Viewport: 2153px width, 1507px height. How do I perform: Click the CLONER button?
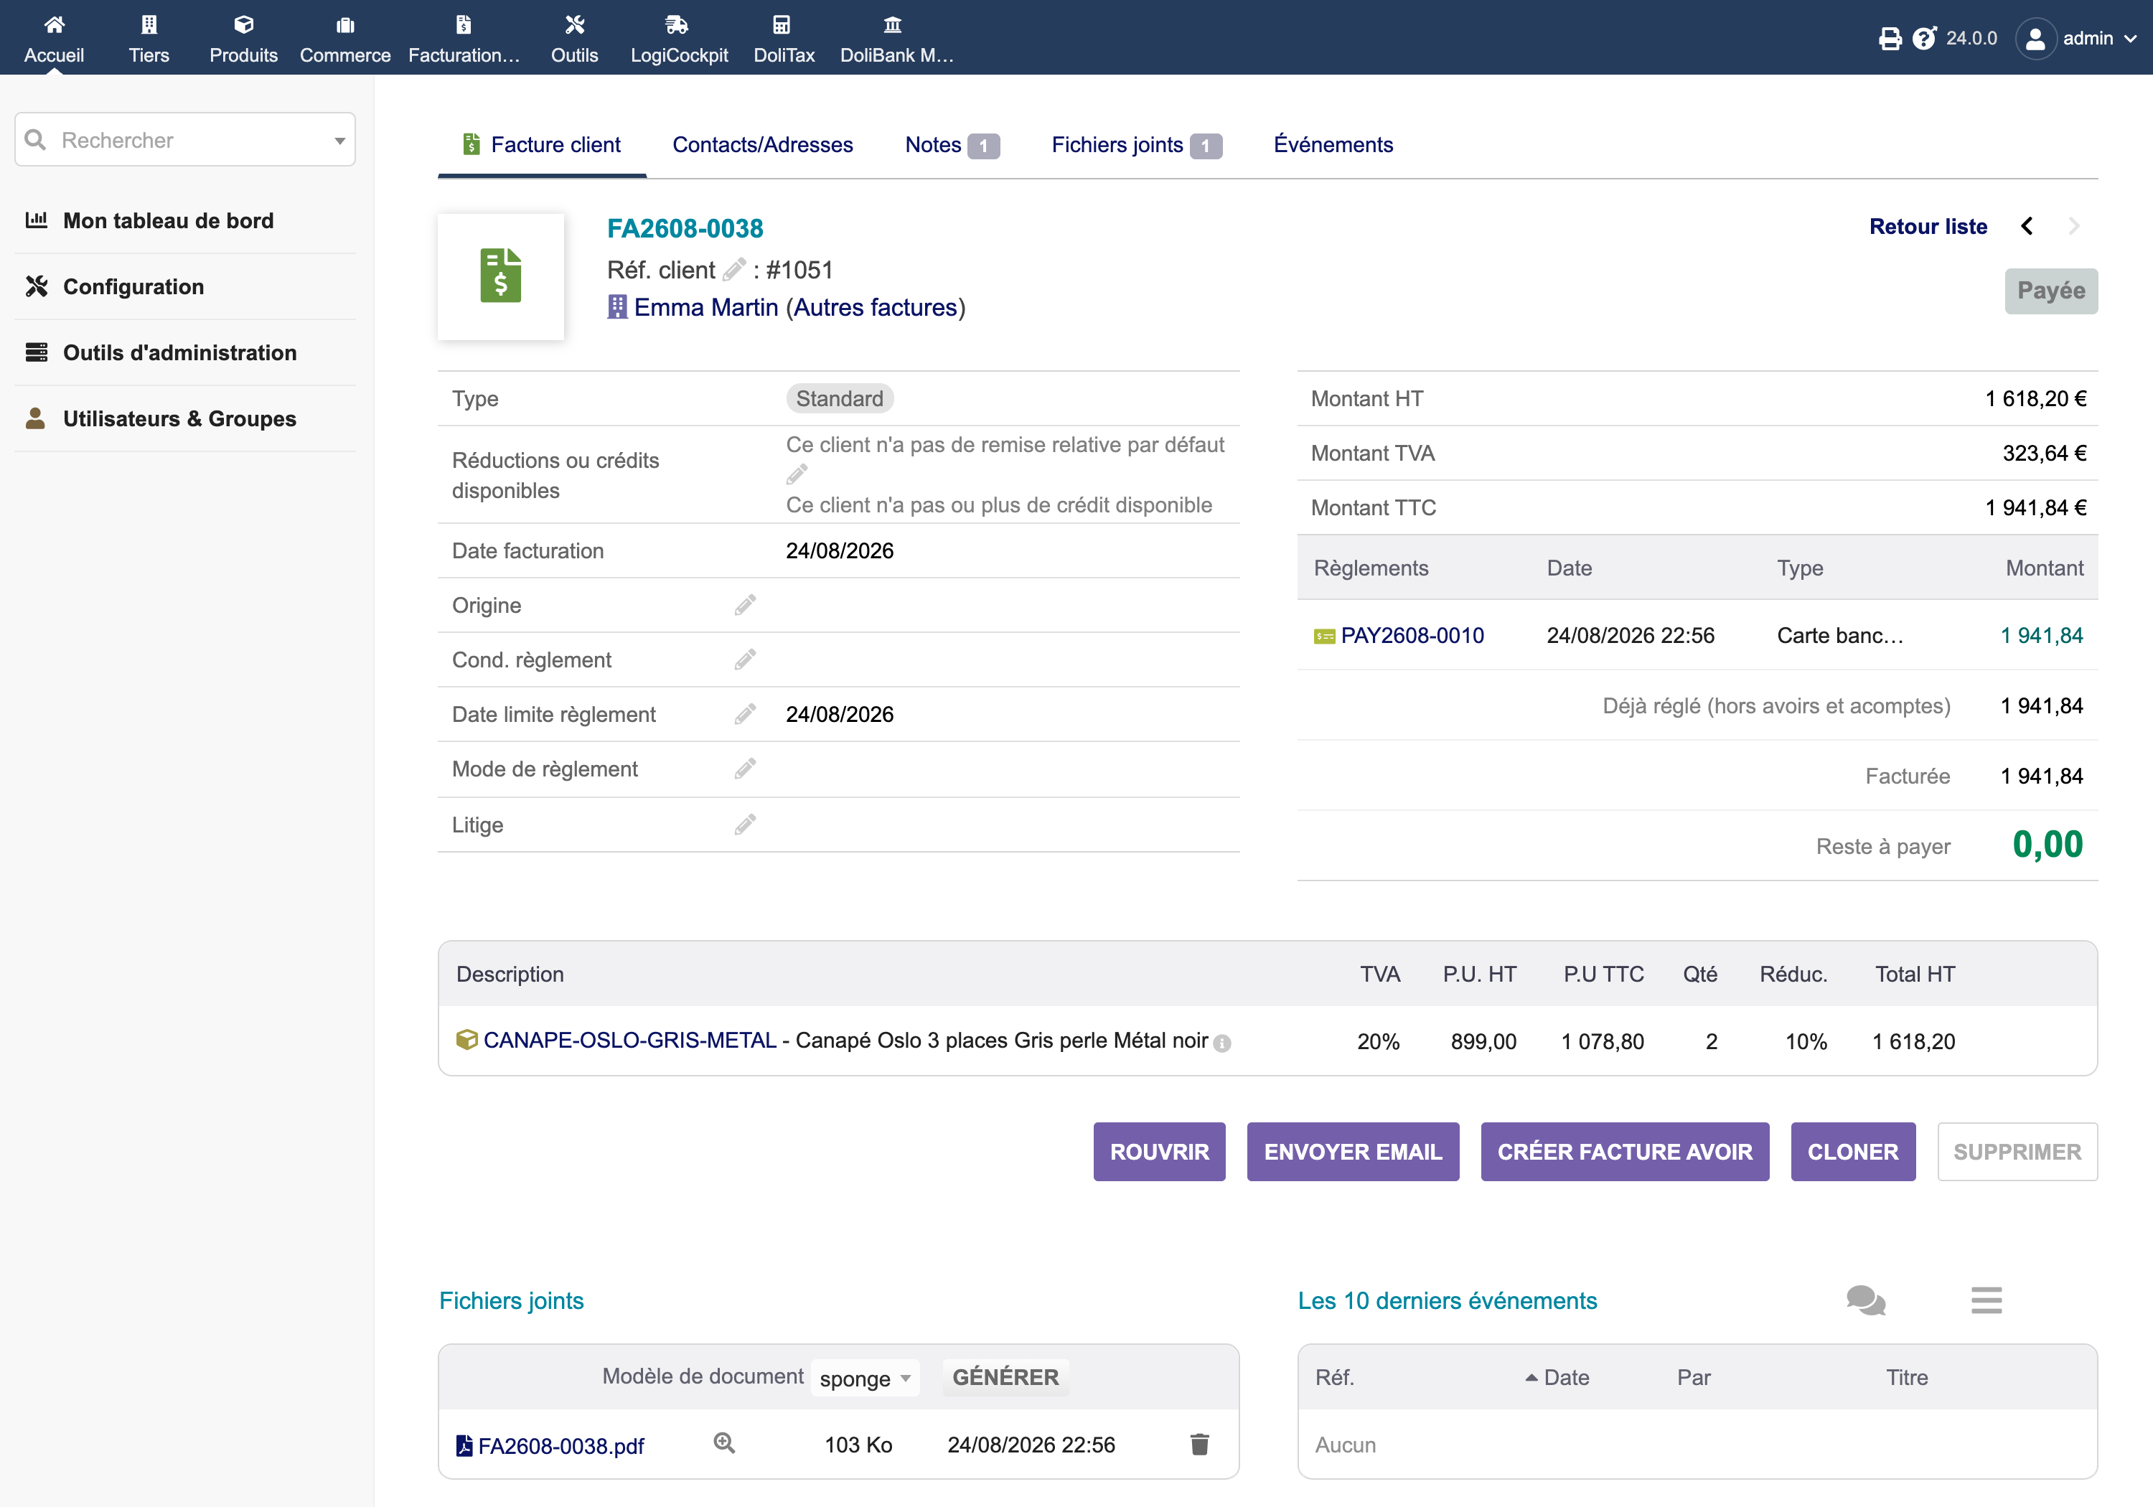(1852, 1152)
